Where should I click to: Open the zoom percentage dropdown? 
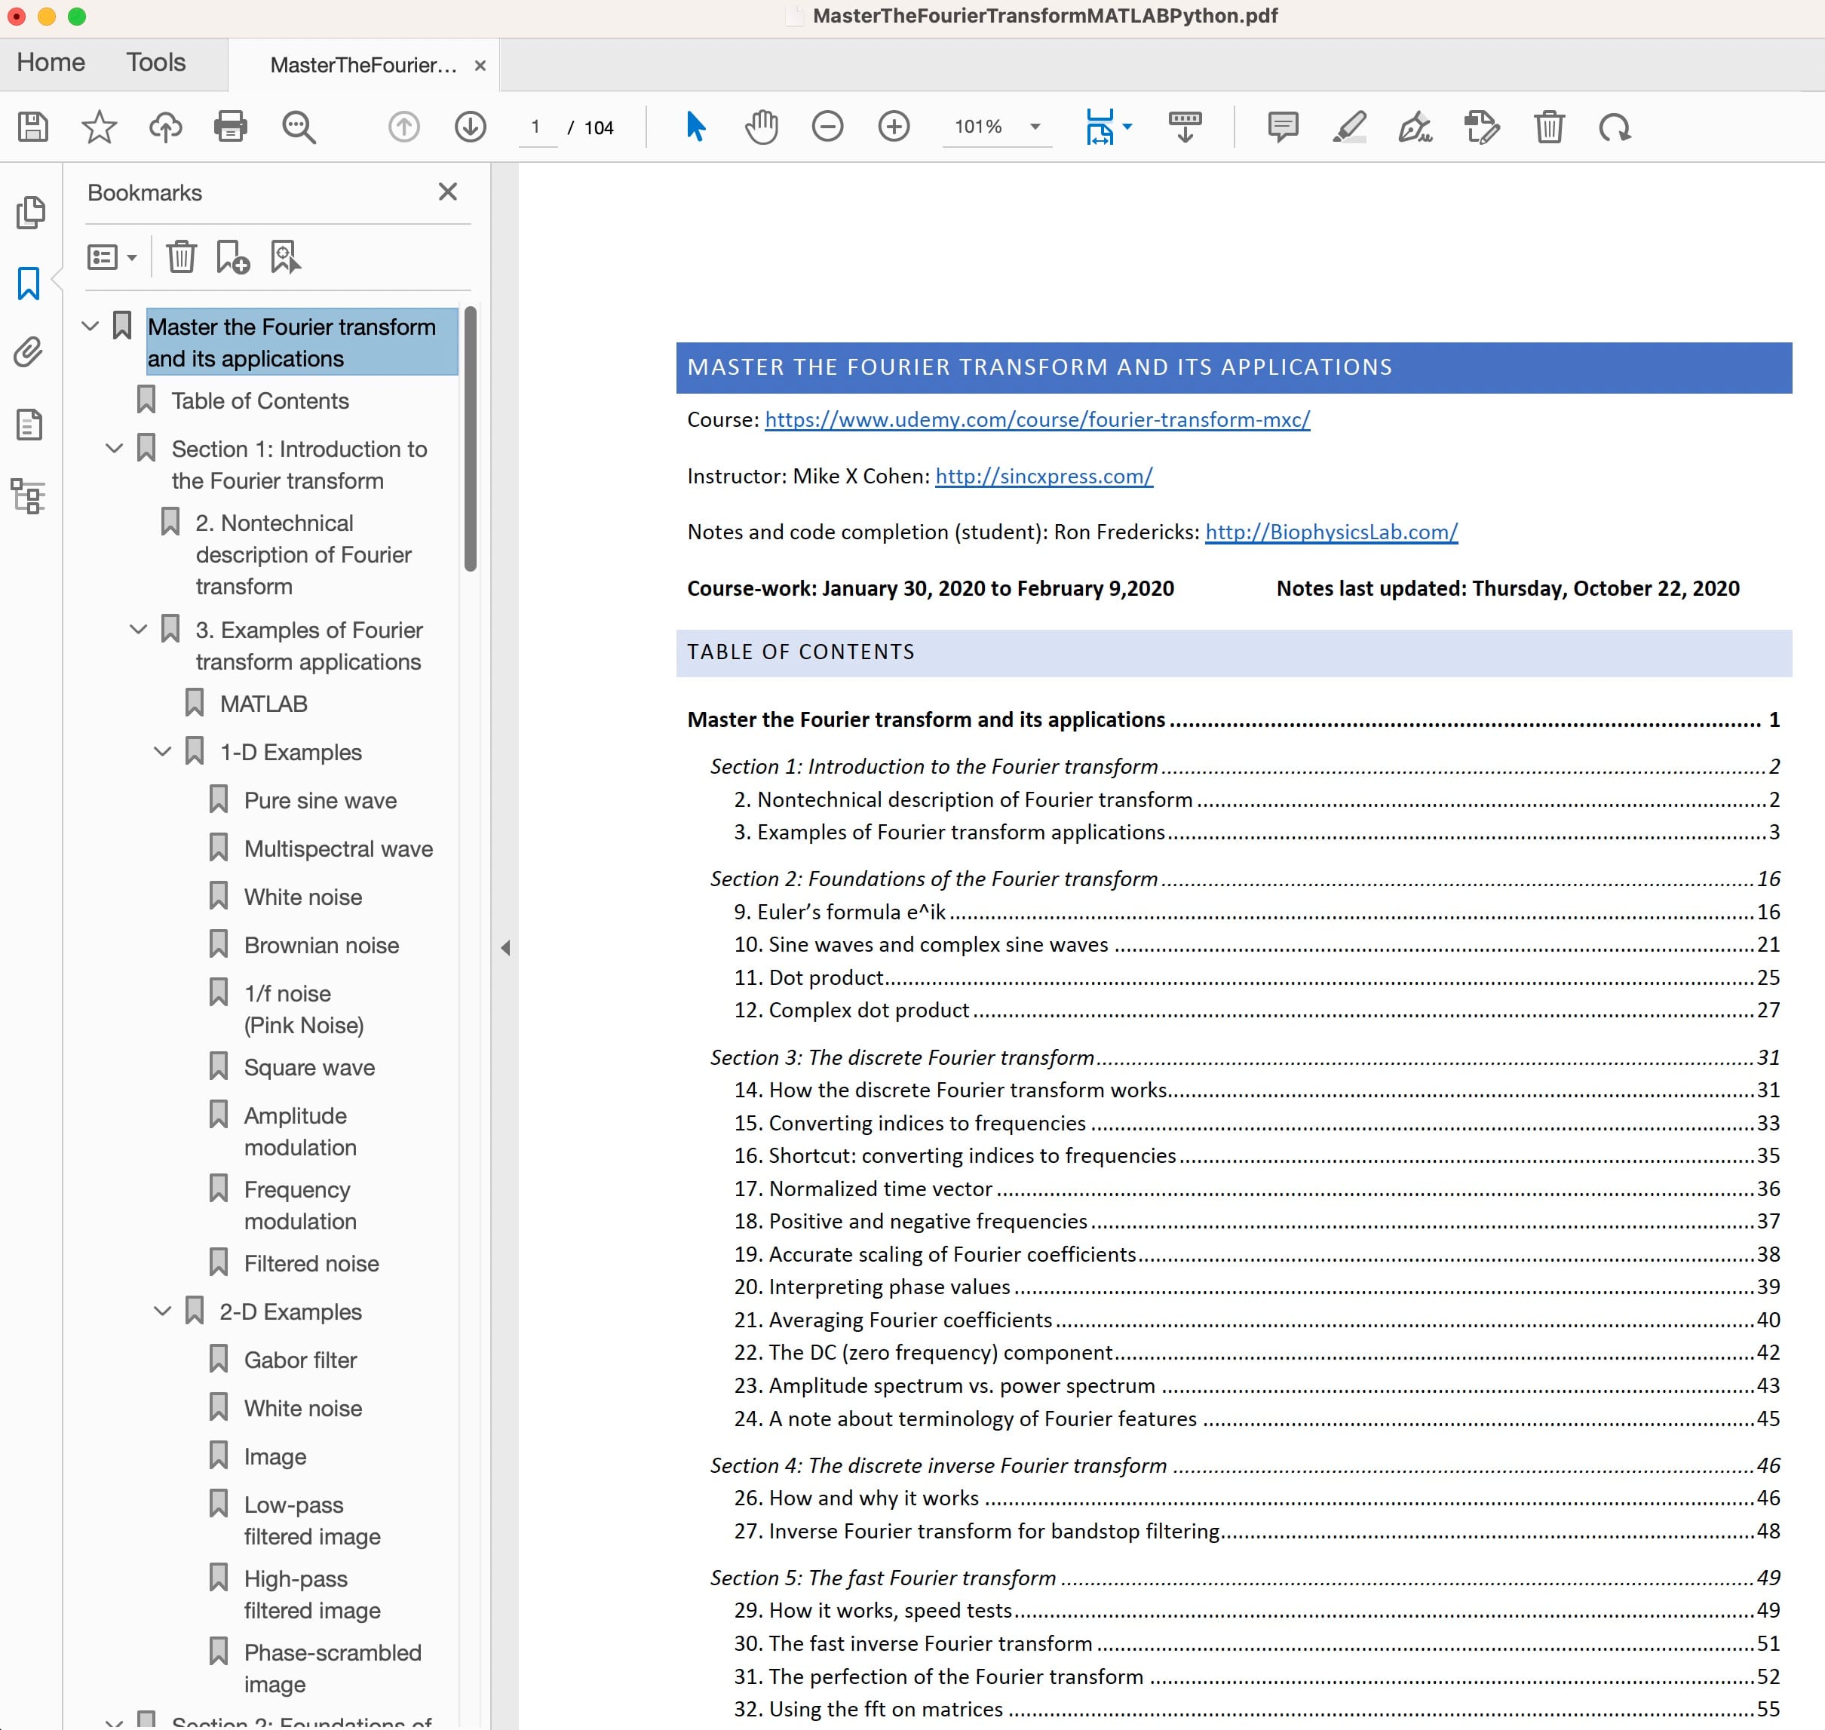[1035, 127]
